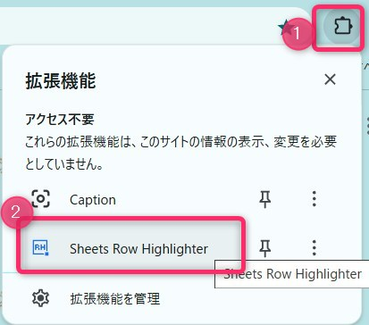Click the アクセス不要 section label

coord(60,120)
